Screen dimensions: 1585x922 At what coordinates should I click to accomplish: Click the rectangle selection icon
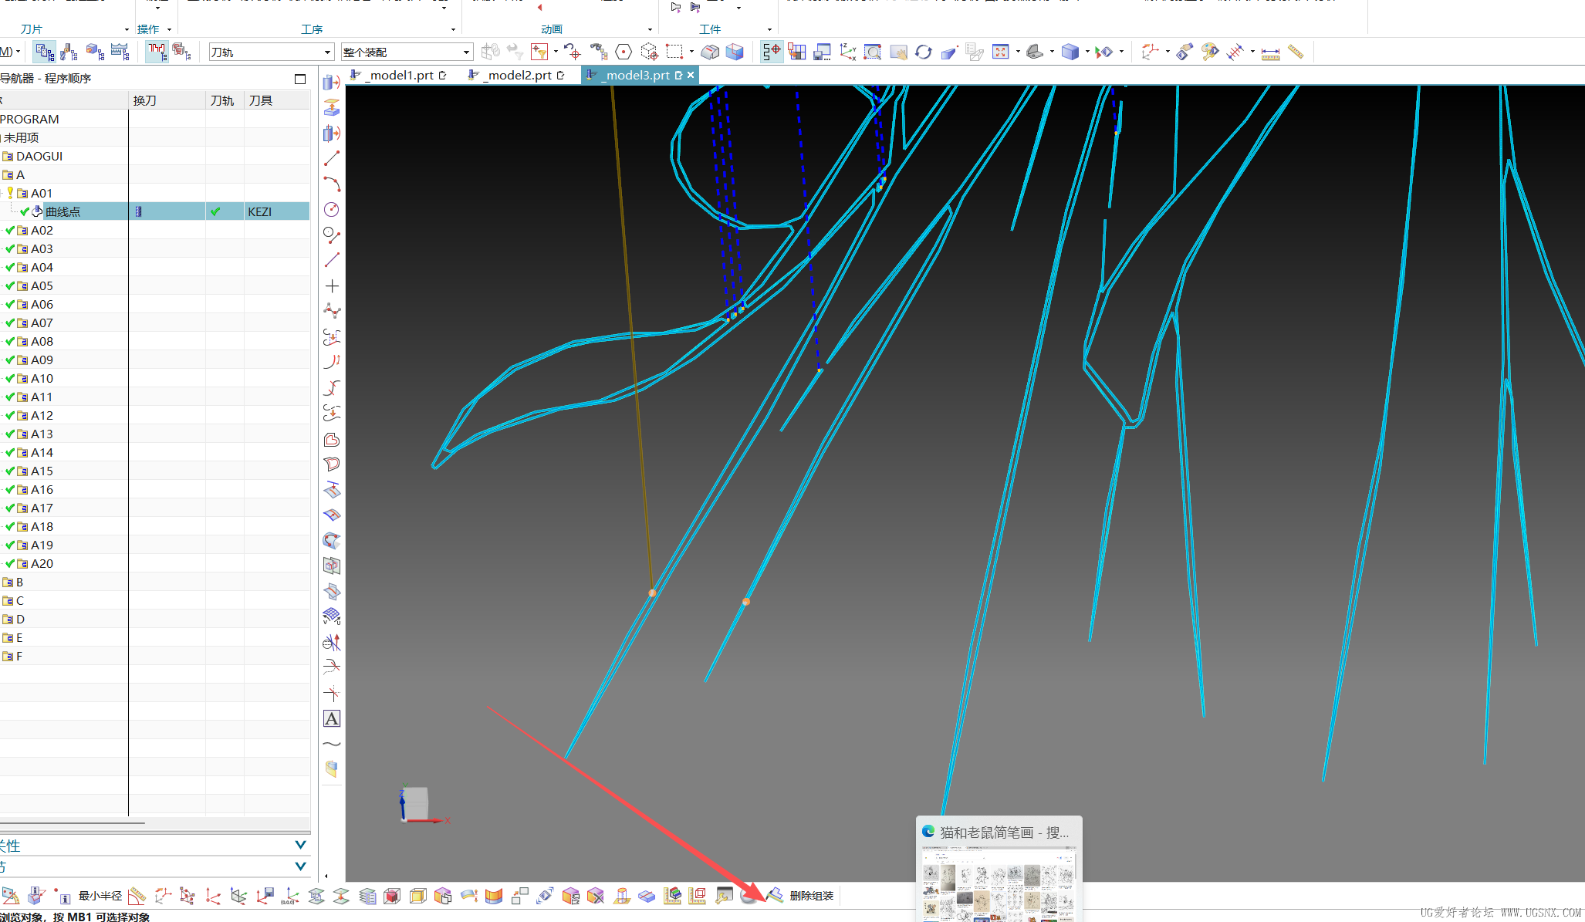tap(674, 52)
